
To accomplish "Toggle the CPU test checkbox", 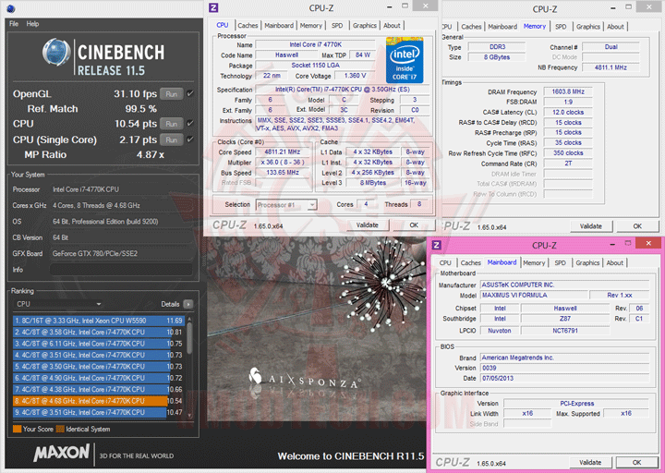I will tap(190, 124).
